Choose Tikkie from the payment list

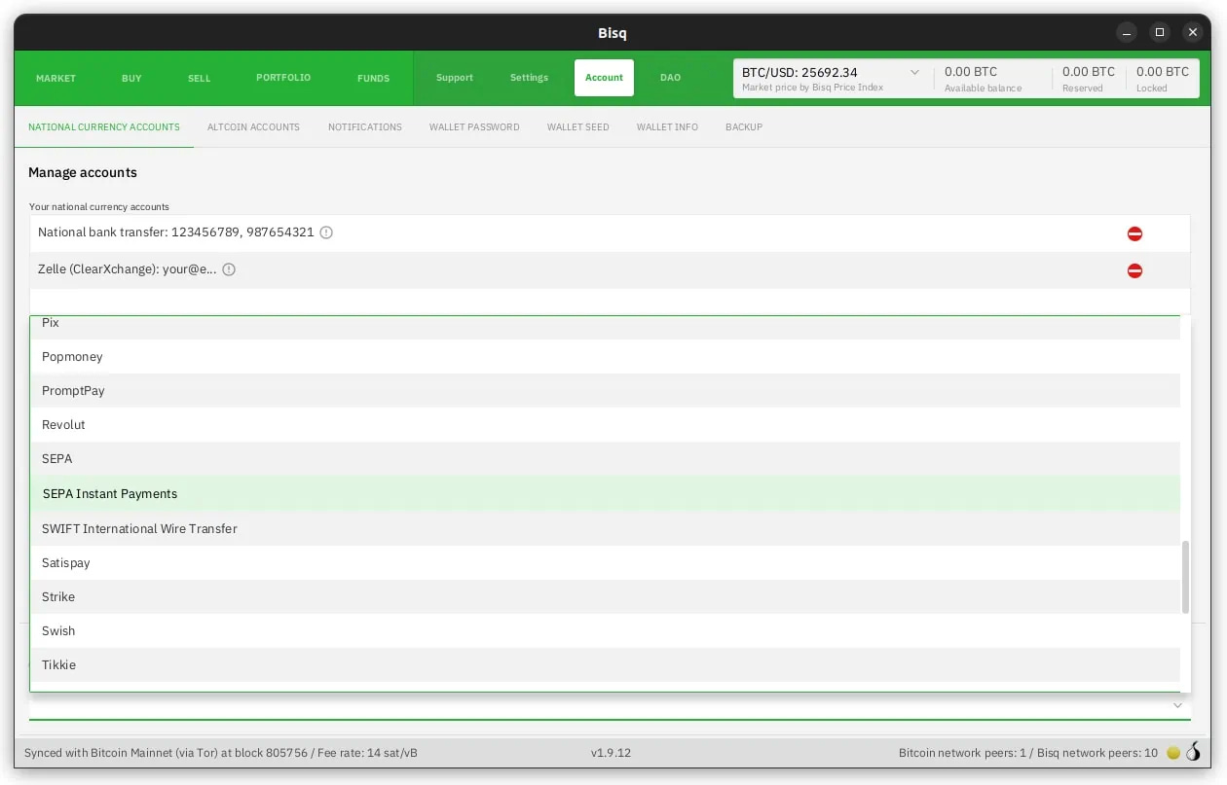(605, 664)
